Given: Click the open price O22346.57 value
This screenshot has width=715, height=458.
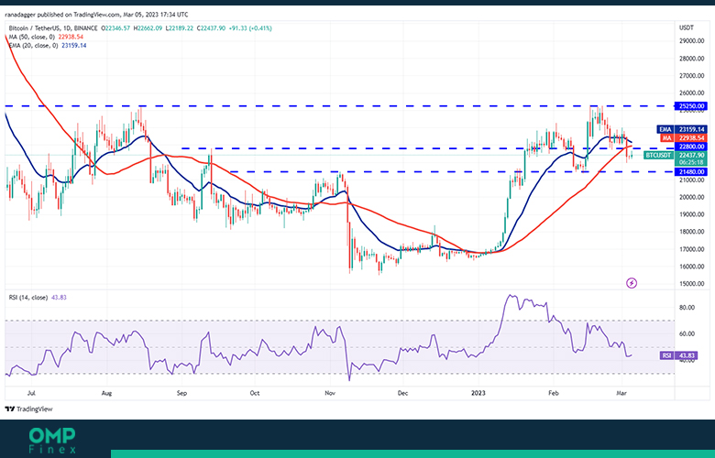Looking at the screenshot, I should (115, 28).
